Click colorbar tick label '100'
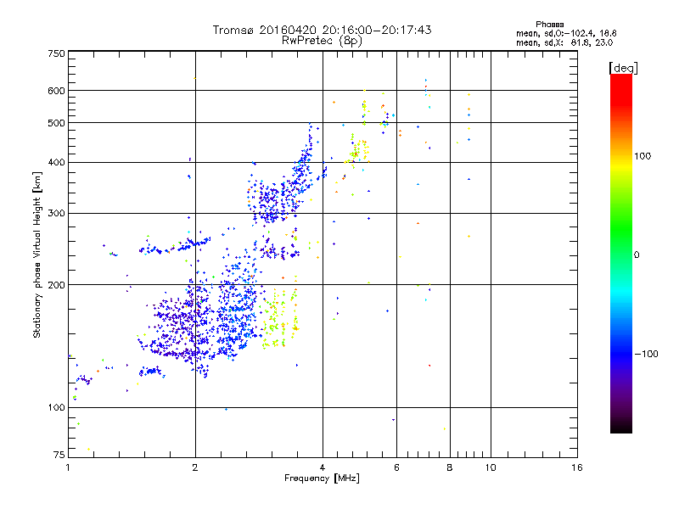This screenshot has width=679, height=509. pyautogui.click(x=643, y=156)
